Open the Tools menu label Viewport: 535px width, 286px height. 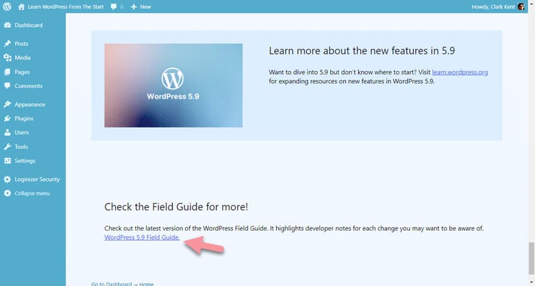pos(21,146)
